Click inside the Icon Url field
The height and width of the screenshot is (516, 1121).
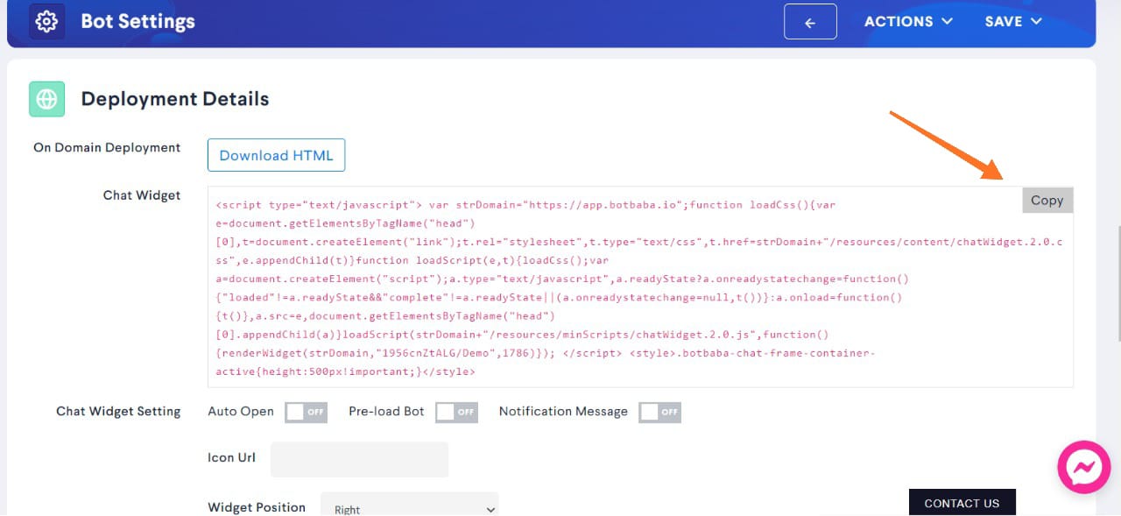click(359, 459)
